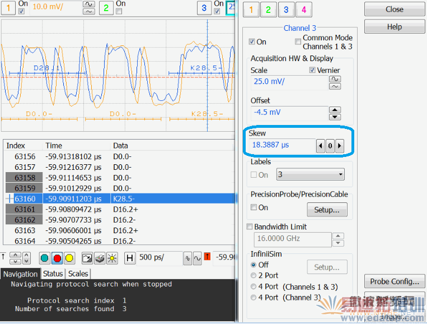Viewport: 427px width, 324px height.
Task: Click the Skew field showing 18.3887 µs
Action: 282,145
